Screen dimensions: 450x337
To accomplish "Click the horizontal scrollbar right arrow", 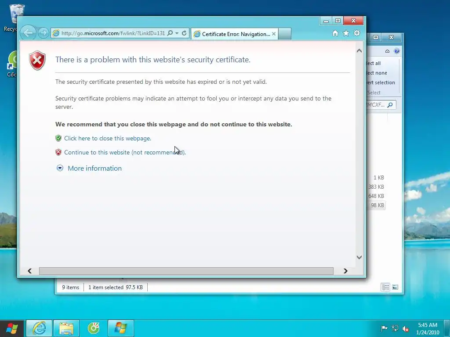I will [x=345, y=271].
